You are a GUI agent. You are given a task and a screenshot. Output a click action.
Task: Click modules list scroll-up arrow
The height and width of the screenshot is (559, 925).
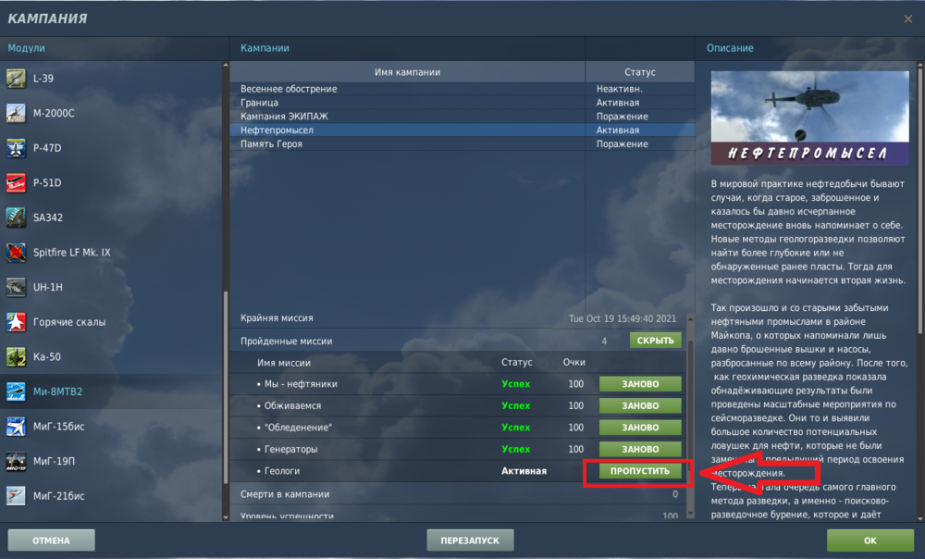point(226,65)
